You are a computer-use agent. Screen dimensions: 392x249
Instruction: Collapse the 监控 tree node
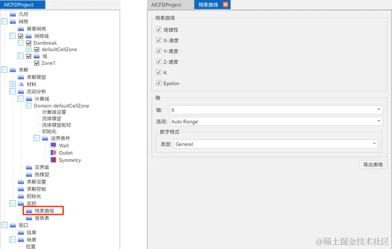click(13, 203)
